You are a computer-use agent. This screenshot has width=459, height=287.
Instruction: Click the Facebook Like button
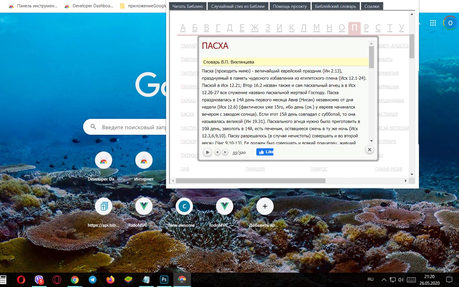tap(265, 152)
